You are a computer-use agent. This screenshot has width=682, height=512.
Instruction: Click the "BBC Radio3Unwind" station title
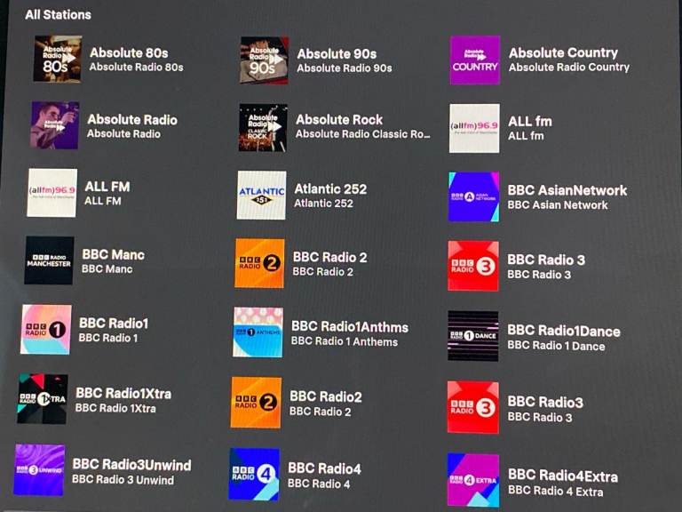click(131, 465)
